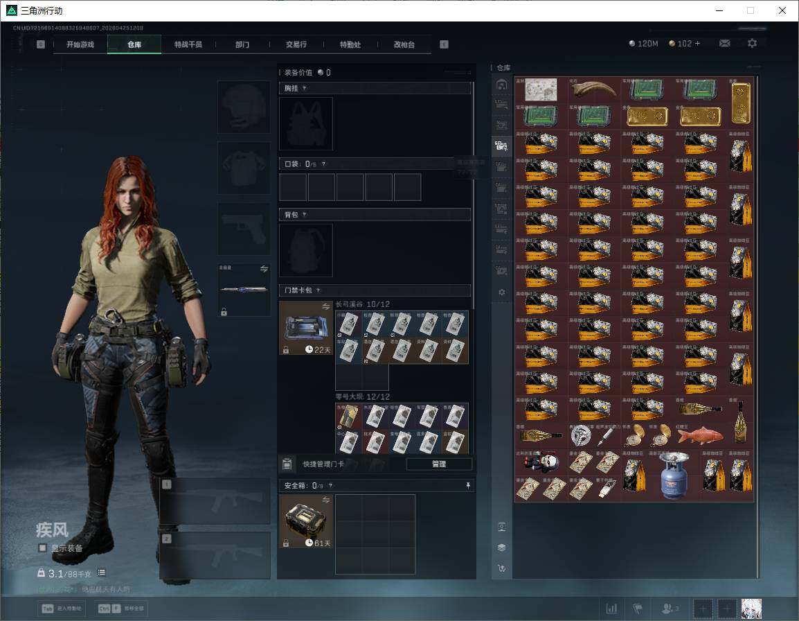The image size is (799, 621).
Task: Open the 部门 tab
Action: coord(242,44)
